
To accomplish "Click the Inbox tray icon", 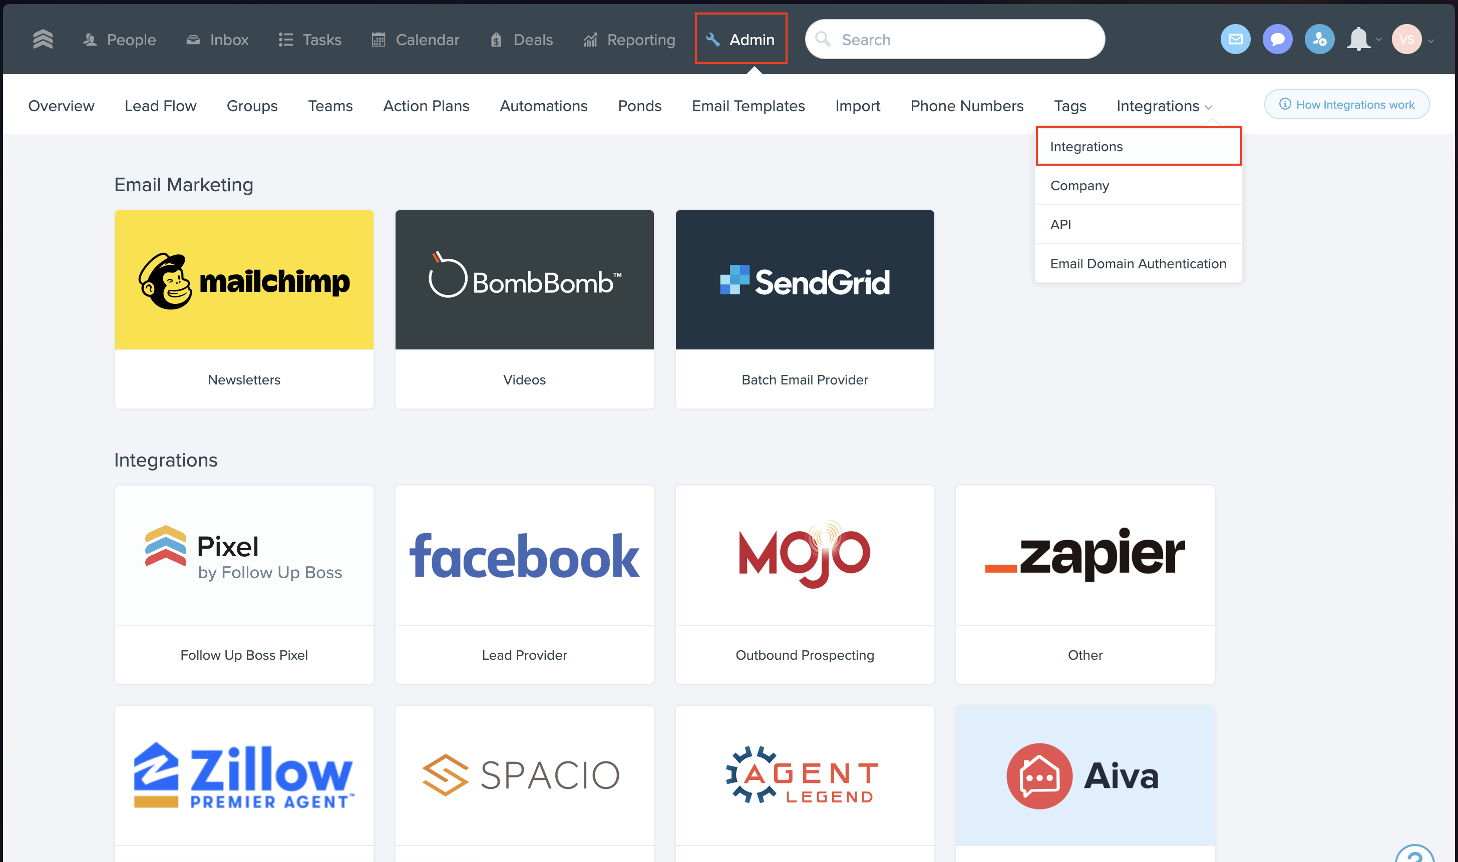I will tap(193, 40).
